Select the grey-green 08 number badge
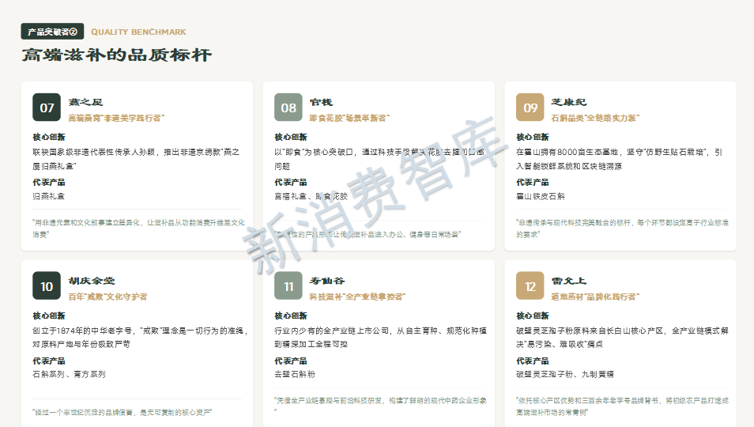This screenshot has height=427, width=754. pyautogui.click(x=288, y=108)
